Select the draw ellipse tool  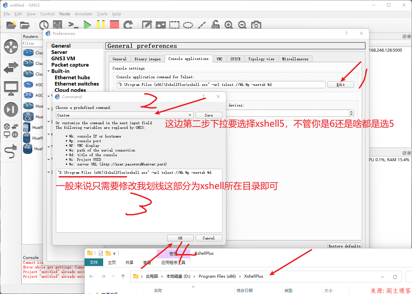click(x=188, y=25)
